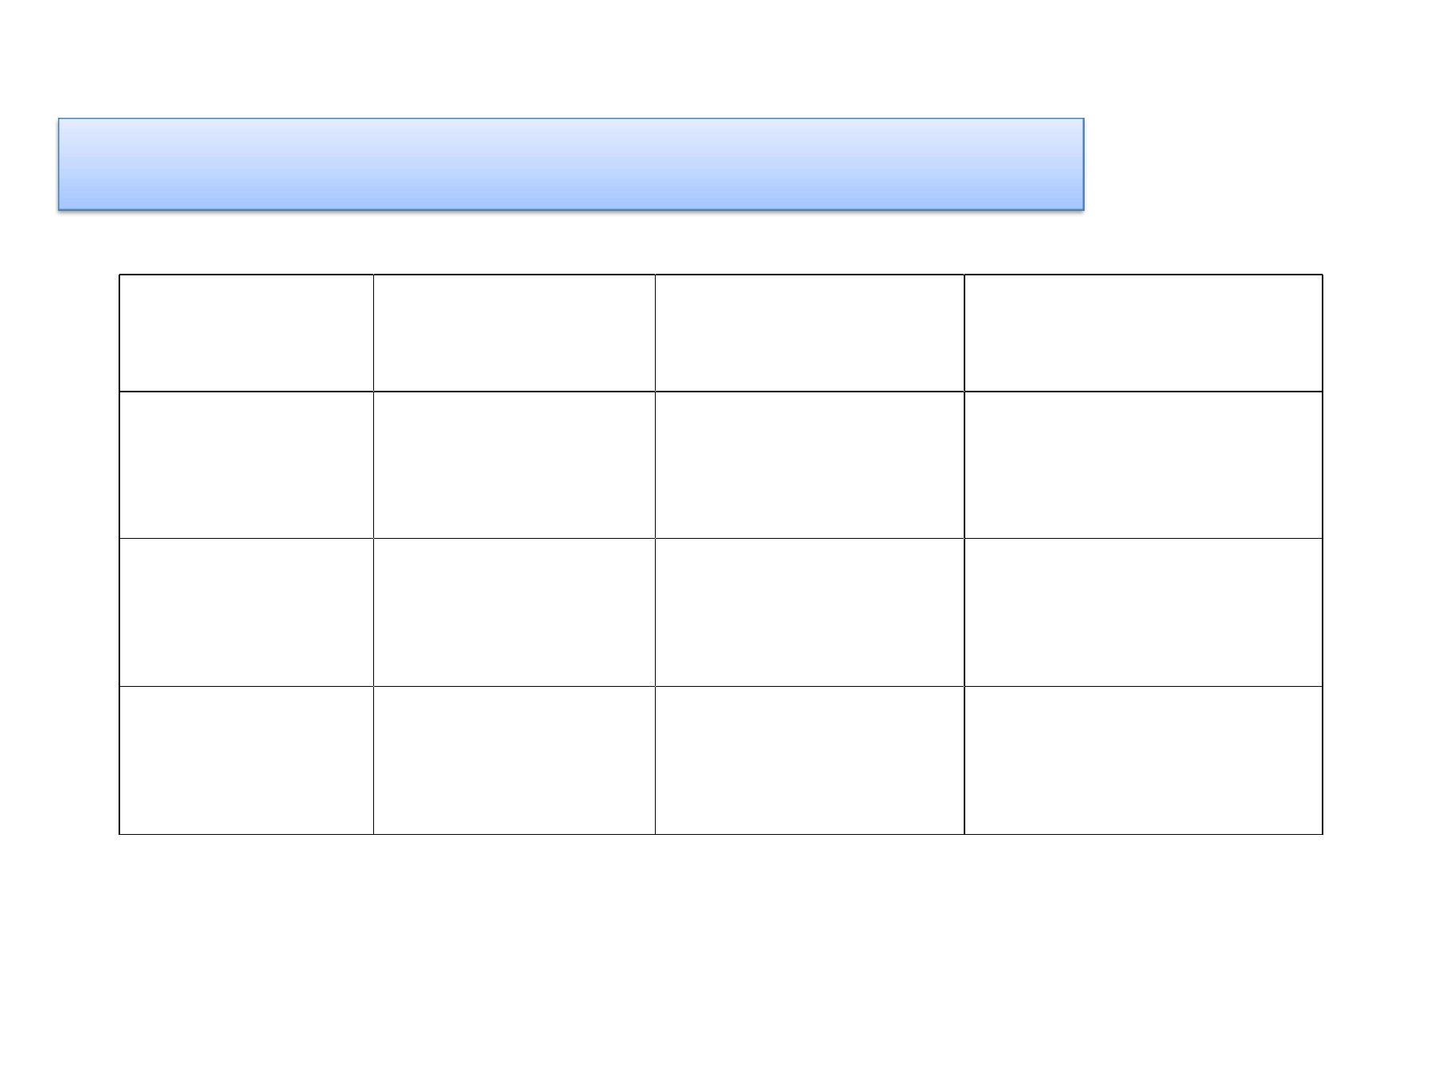1430x1072 pixels.
Task: Select the top-row second-column empty cell
Action: tap(514, 333)
